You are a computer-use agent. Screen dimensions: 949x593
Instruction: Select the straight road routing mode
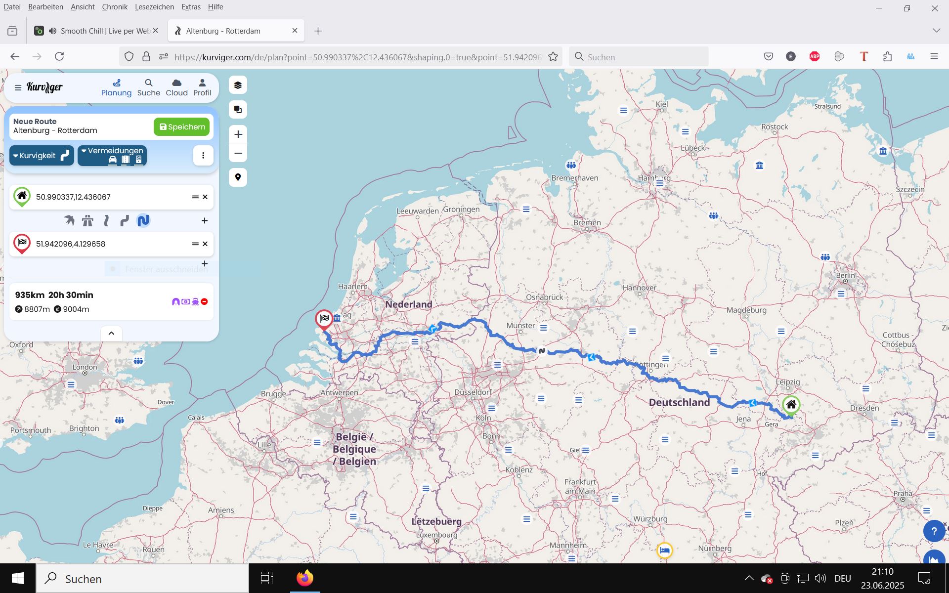(x=106, y=220)
